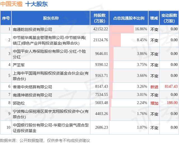179x143 pixels.
Task: Click shareholder 南通乾创投资有限公司
Action: (32, 29)
